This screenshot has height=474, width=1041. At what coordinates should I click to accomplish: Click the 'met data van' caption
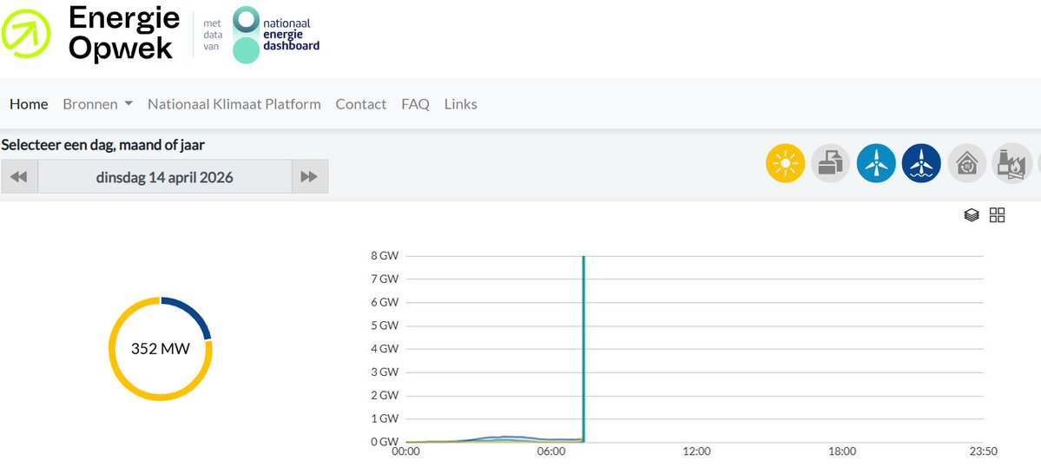[213, 36]
